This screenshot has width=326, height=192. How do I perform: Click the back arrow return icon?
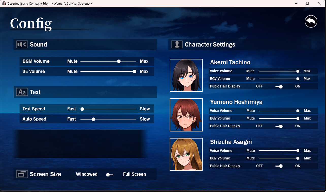pos(311,21)
